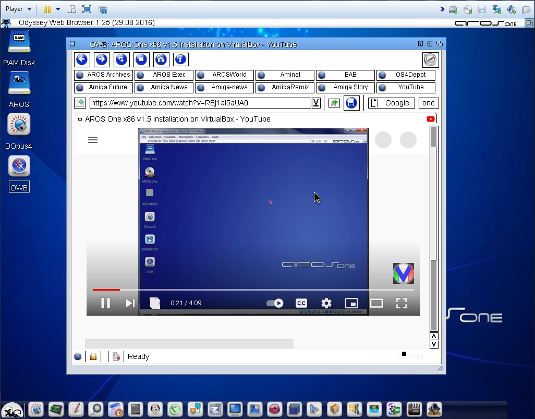Viewport: 535px width, 419px height.
Task: Open the RAM Disk desktop icon
Action: pyautogui.click(x=19, y=42)
